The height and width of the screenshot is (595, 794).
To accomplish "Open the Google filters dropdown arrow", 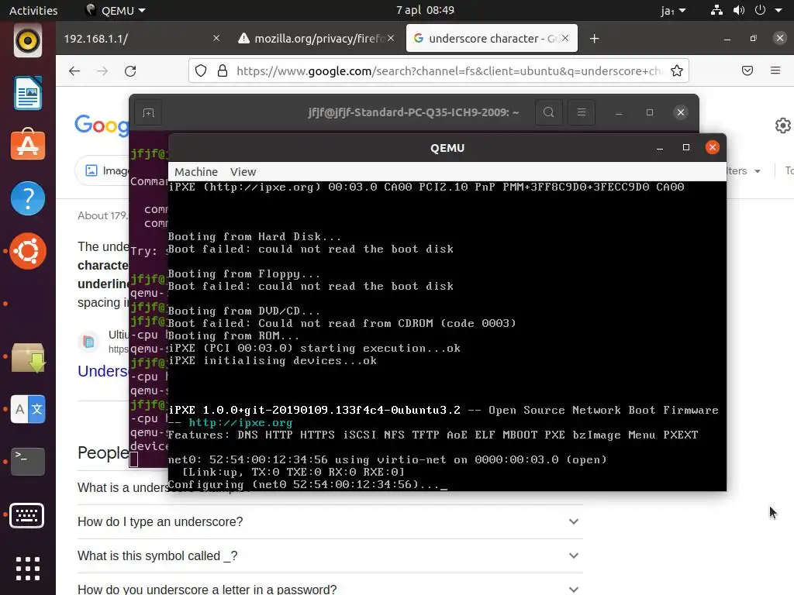I will tap(757, 171).
